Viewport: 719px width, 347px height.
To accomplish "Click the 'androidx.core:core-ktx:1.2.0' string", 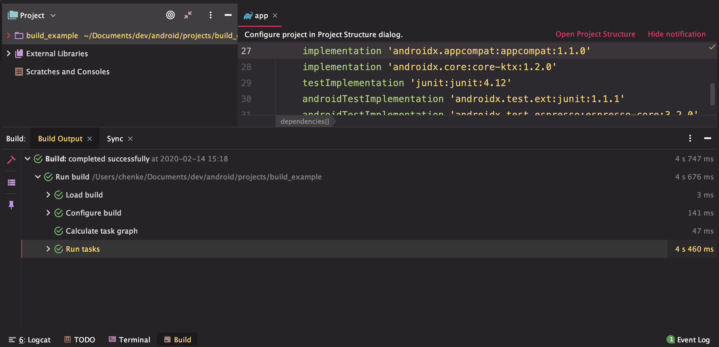I will coord(472,67).
